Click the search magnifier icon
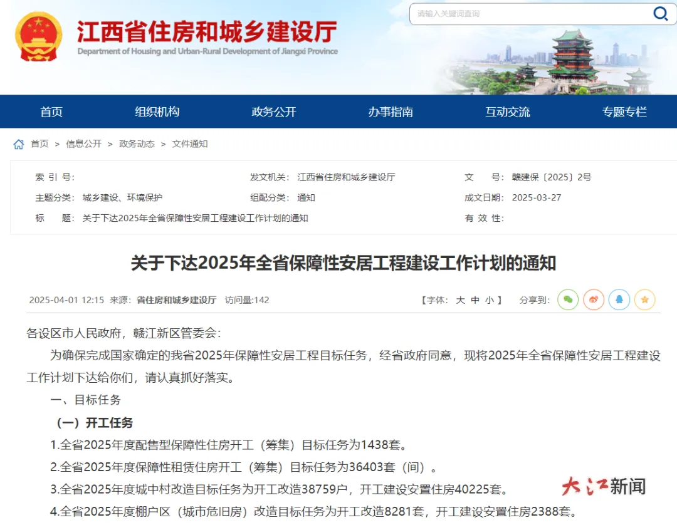 [x=660, y=14]
